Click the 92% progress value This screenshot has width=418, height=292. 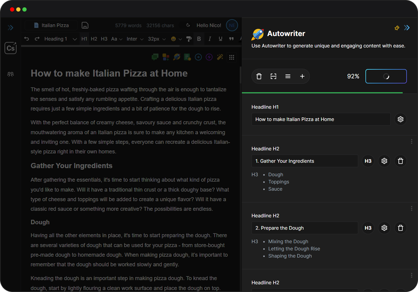coord(353,76)
